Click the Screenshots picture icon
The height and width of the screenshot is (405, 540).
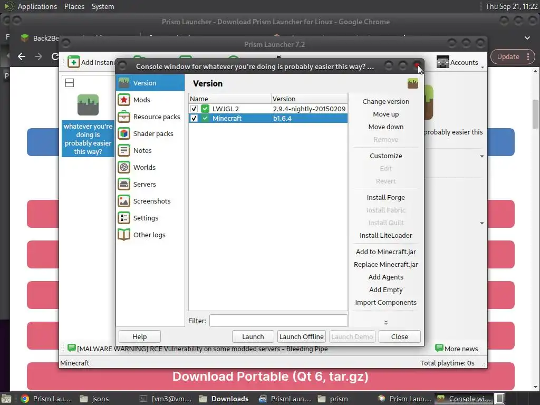[x=124, y=201]
